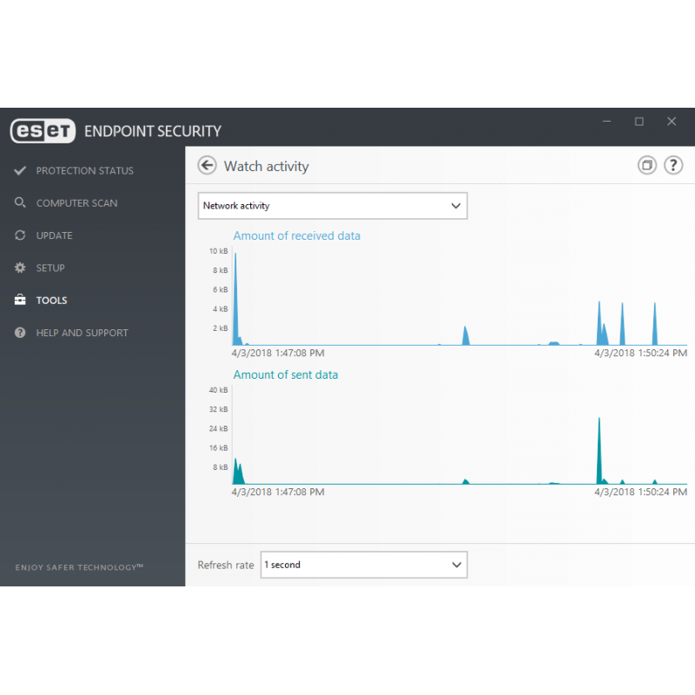Click the Watch activity title
The width and height of the screenshot is (695, 695).
267,166
